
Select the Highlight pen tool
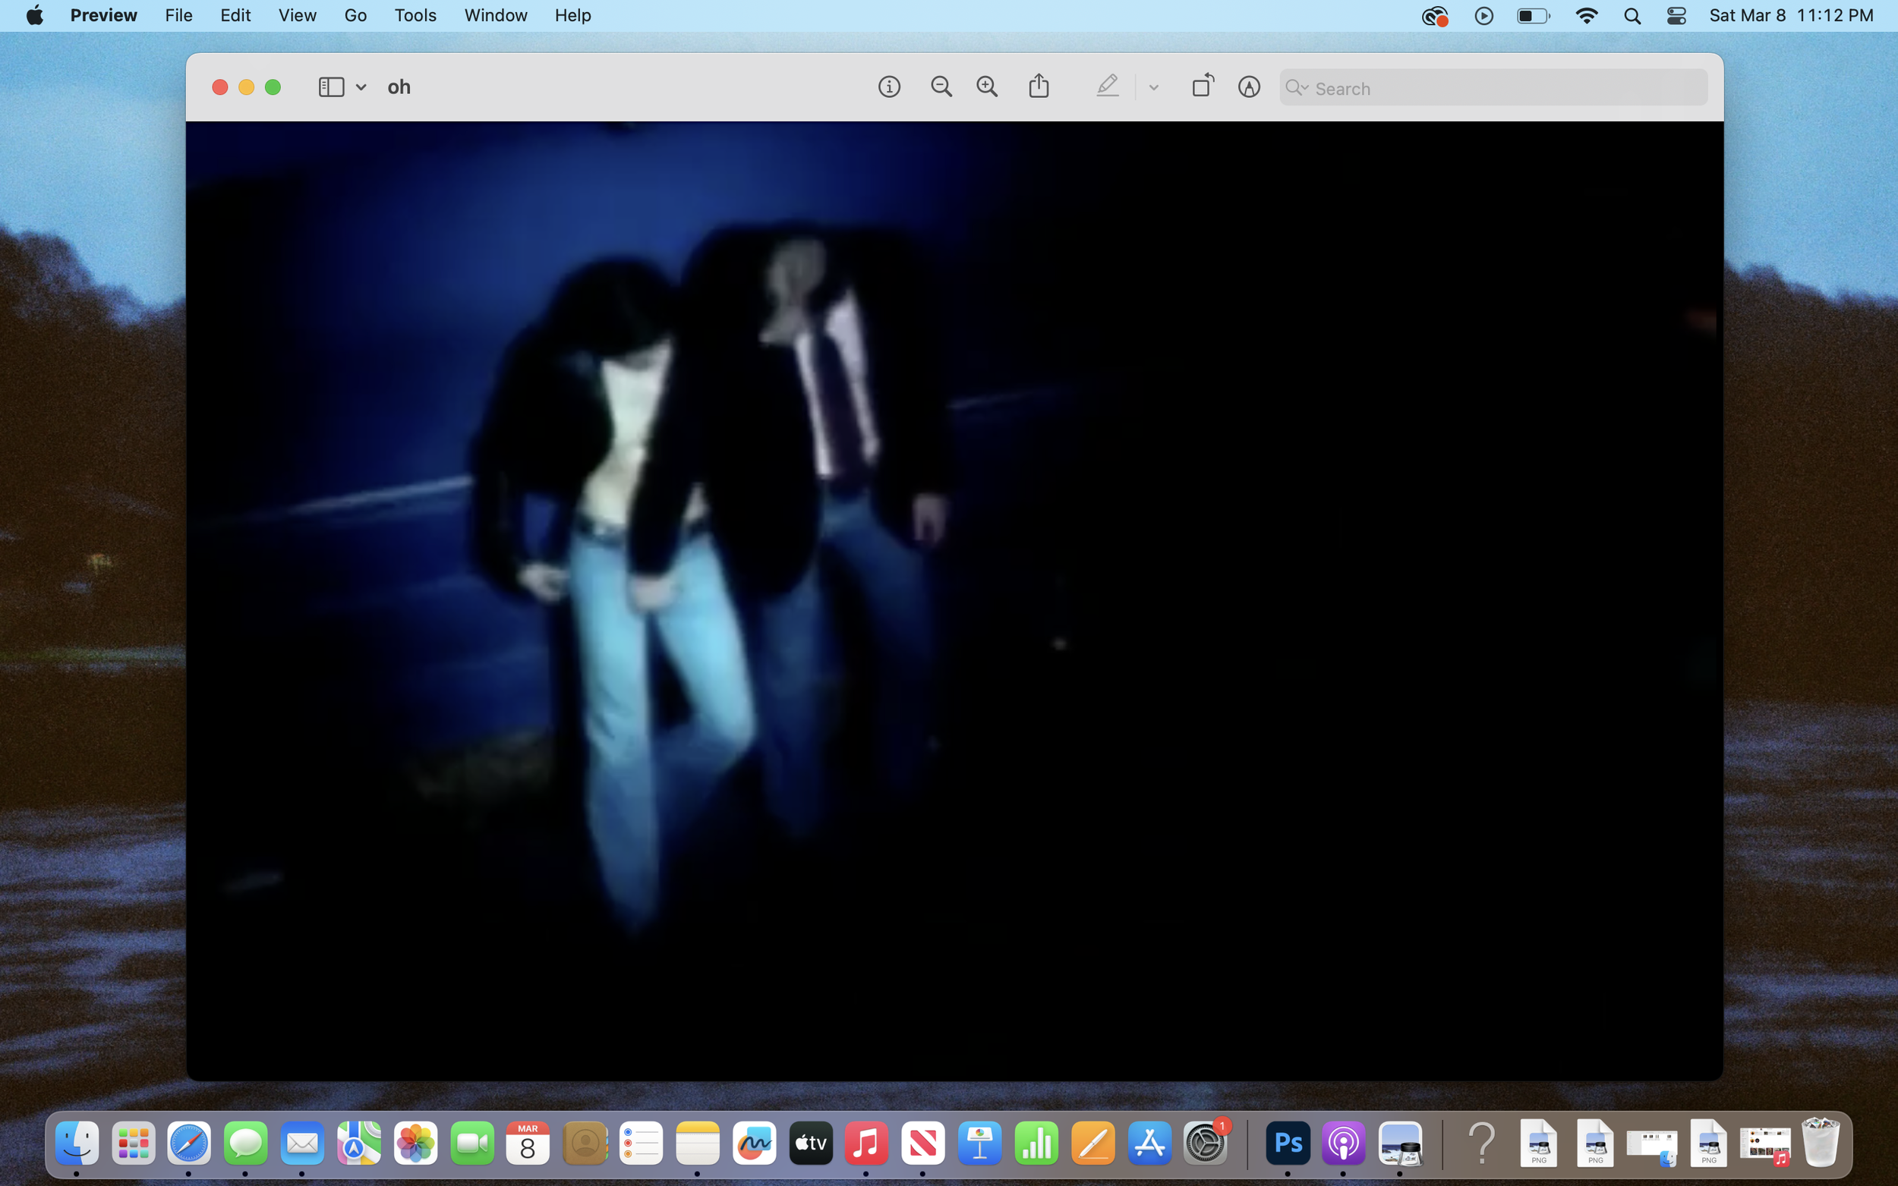1107,86
